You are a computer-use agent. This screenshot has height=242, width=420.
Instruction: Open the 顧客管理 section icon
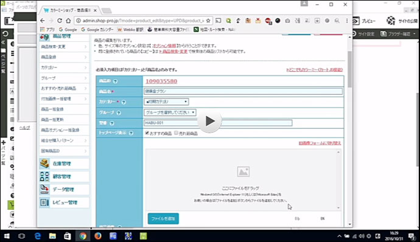44,176
